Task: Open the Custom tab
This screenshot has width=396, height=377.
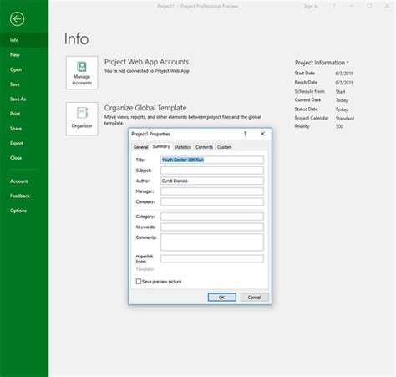Action: [224, 147]
